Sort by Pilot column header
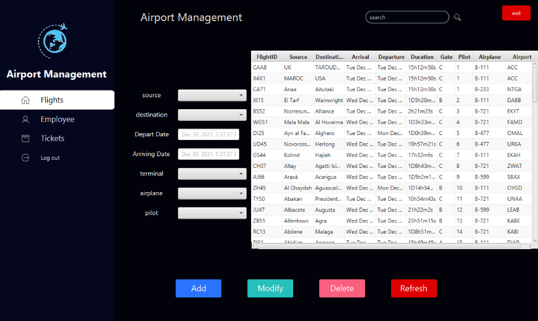Image resolution: width=538 pixels, height=321 pixels. pos(464,57)
